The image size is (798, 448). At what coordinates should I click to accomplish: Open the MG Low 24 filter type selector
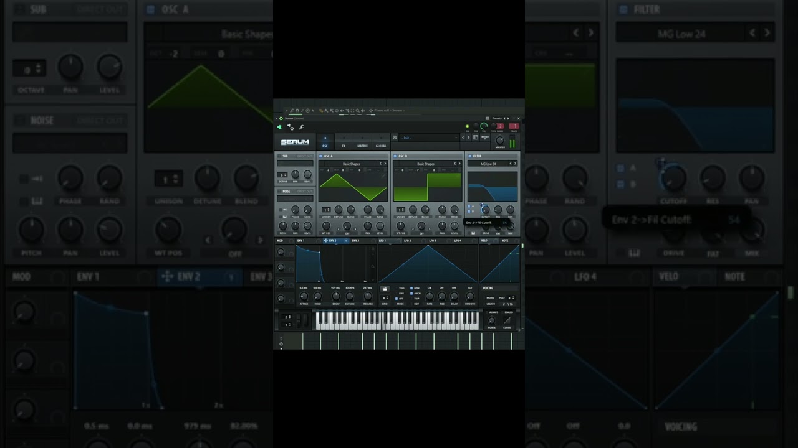coord(488,164)
